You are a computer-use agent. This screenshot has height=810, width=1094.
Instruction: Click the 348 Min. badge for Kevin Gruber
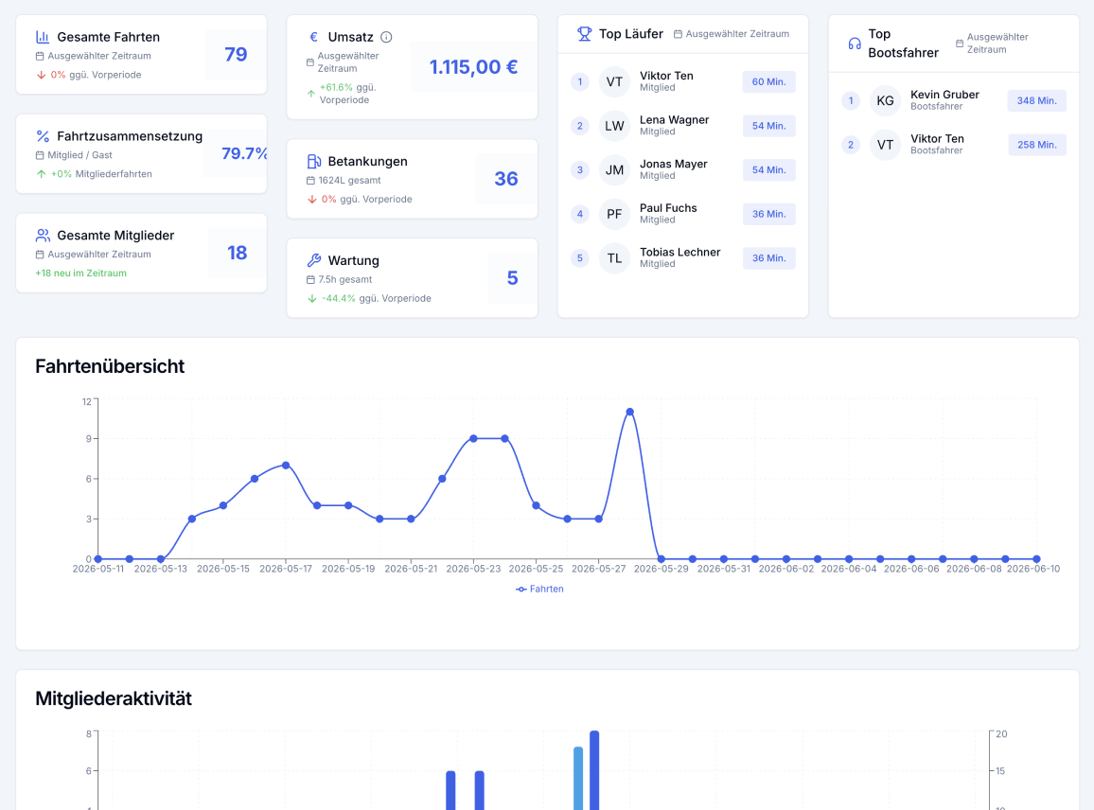click(1036, 100)
